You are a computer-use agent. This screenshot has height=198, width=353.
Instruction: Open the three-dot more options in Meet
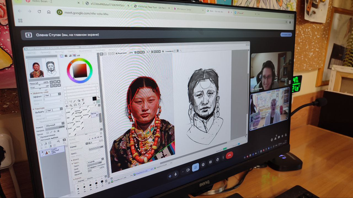223,158
